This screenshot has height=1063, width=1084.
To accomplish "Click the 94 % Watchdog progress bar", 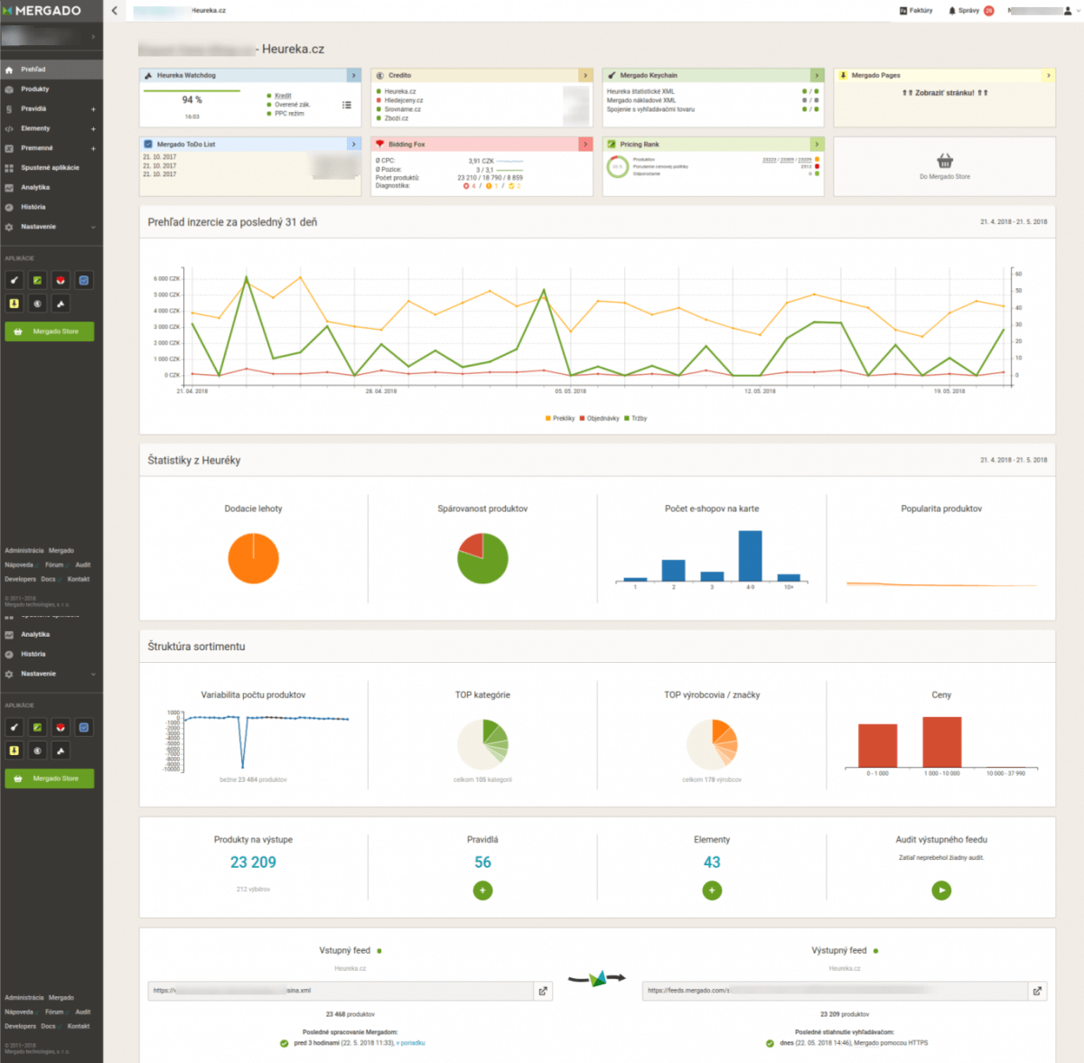I will [x=192, y=91].
